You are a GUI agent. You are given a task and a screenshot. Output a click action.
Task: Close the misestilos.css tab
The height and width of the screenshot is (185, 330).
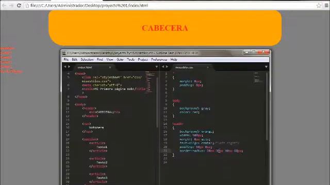pos(208,67)
